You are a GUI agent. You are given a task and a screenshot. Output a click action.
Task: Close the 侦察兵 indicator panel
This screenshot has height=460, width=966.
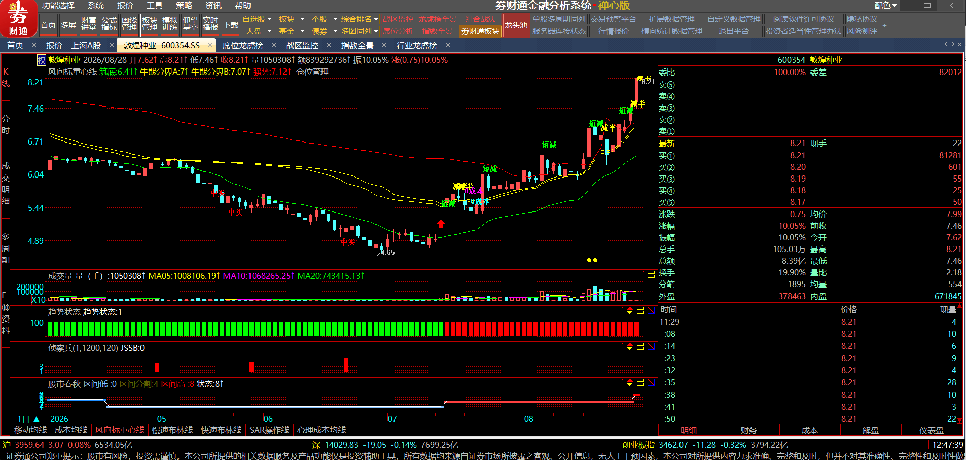pos(651,347)
